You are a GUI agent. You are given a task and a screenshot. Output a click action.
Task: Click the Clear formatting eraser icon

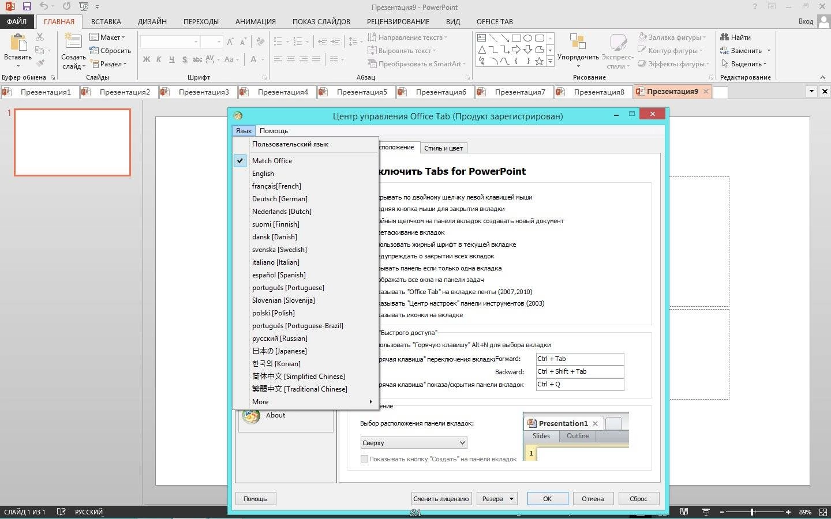click(260, 42)
